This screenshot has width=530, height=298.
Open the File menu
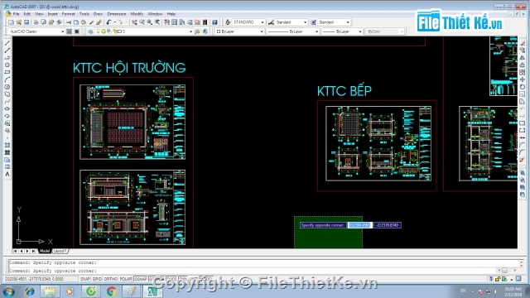[16, 14]
